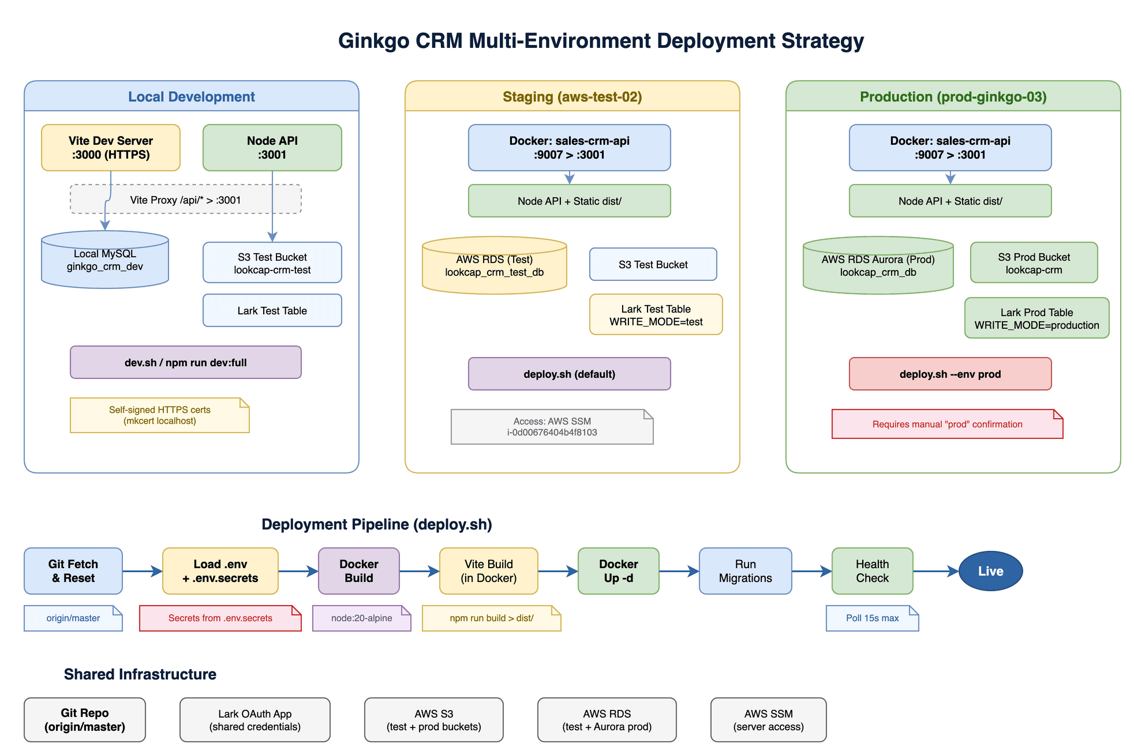Click the AWS RDS (test + Aurora prod) box
The width and height of the screenshot is (1134, 755).
click(x=607, y=720)
